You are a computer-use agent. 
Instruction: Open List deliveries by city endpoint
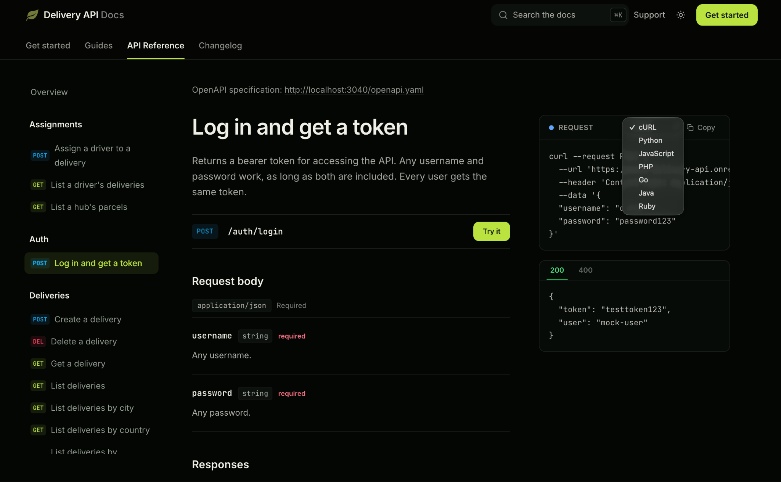pyautogui.click(x=92, y=408)
